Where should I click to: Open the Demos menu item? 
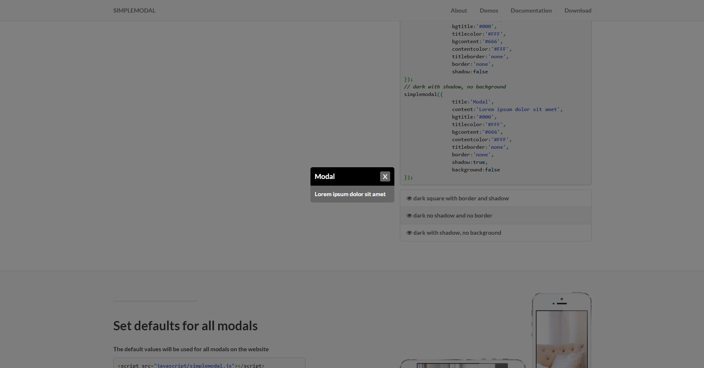[489, 10]
